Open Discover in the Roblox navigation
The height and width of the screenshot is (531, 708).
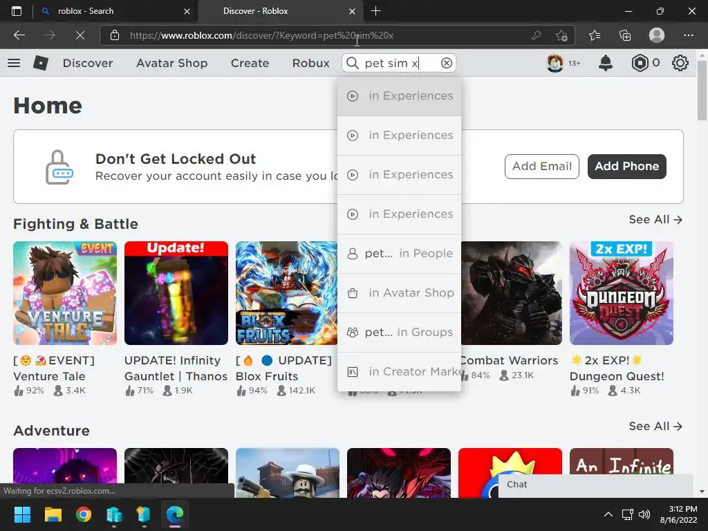click(x=88, y=63)
